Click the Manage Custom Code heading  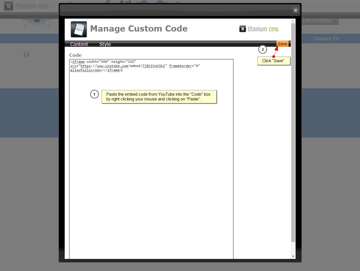tap(139, 29)
